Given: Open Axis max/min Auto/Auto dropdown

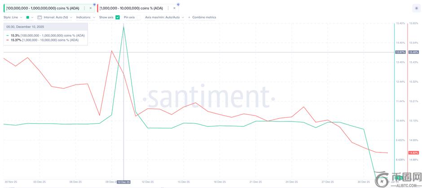Looking at the screenshot, I should [164, 17].
